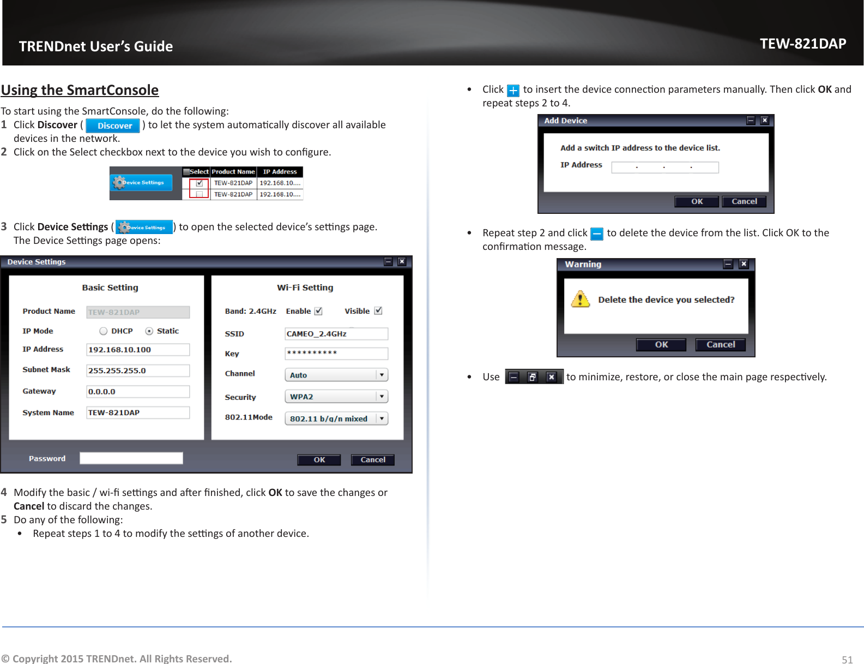
Task: Click the plus icon to insert a device
Action: [513, 90]
